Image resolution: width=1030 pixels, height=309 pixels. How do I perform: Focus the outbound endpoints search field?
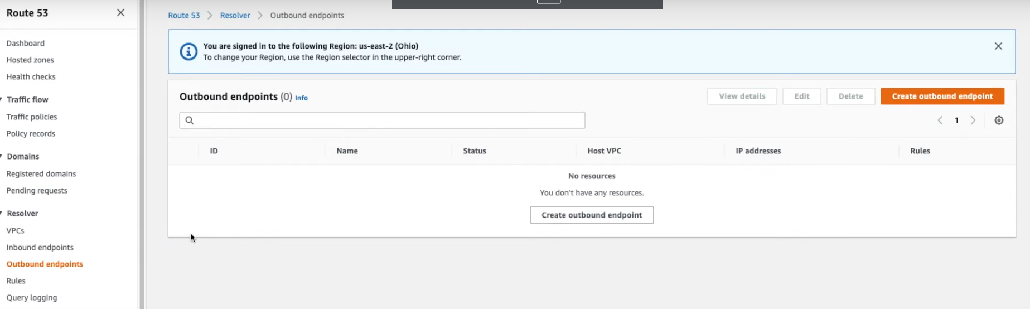click(x=382, y=120)
